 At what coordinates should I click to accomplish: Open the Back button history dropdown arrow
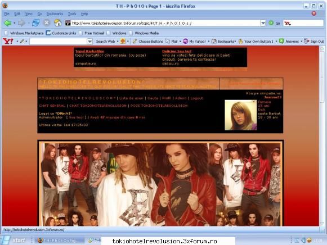(x=15, y=23)
